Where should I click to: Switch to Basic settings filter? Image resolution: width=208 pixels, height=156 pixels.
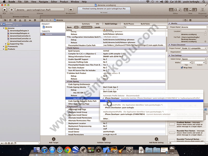(69, 27)
